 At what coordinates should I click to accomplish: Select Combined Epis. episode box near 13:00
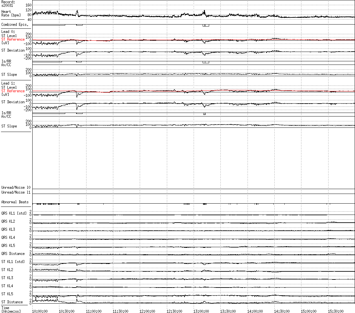tap(206, 25)
